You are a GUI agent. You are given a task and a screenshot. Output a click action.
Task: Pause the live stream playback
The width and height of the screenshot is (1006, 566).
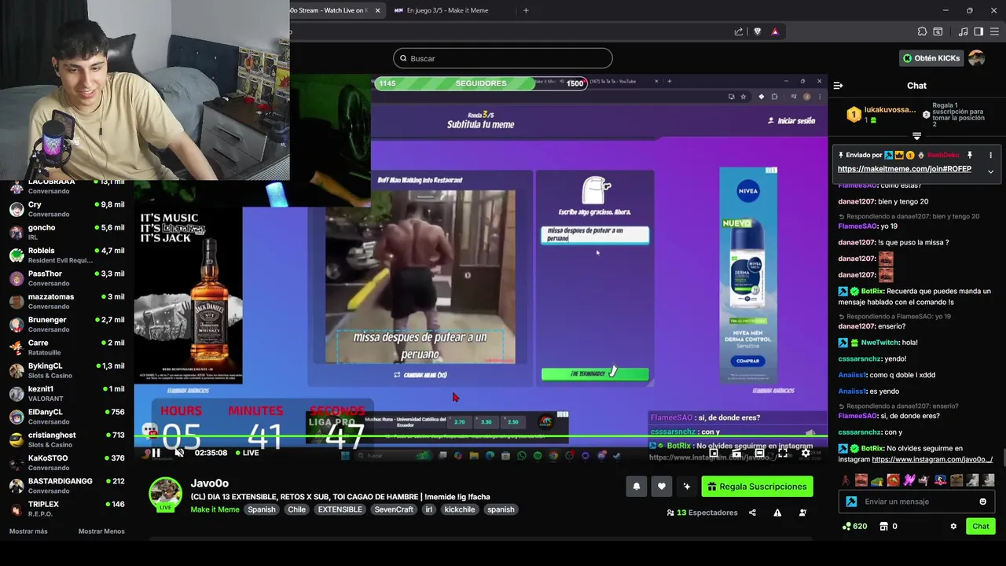click(156, 453)
